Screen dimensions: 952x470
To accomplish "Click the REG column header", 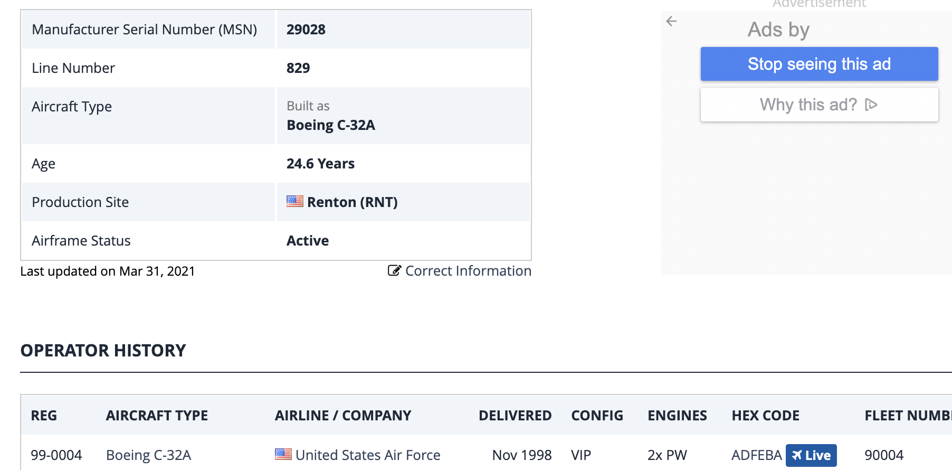I will pyautogui.click(x=44, y=416).
